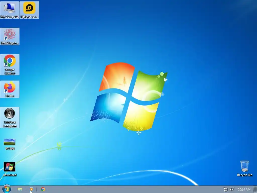Launch Chrome from the taskbar
Screen dimensions: 257x193
pos(43,189)
